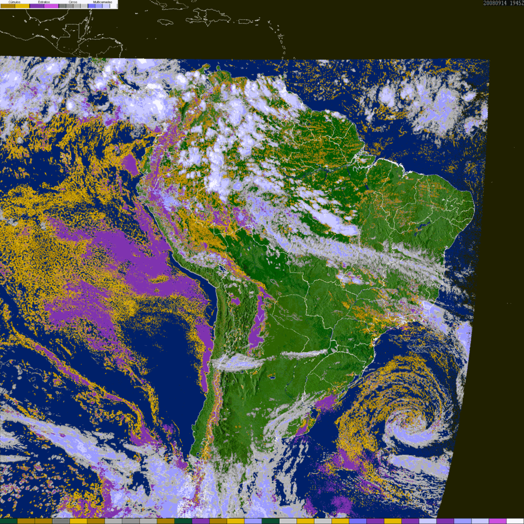Click the Cirros legend label
The image size is (524, 524).
73,2
